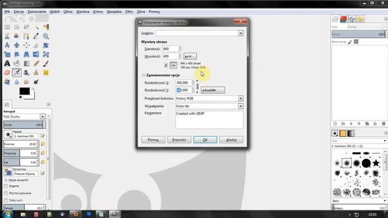Click the Przywróć button
Image resolution: width=388 pixels, height=218 pixels.
[x=179, y=140]
